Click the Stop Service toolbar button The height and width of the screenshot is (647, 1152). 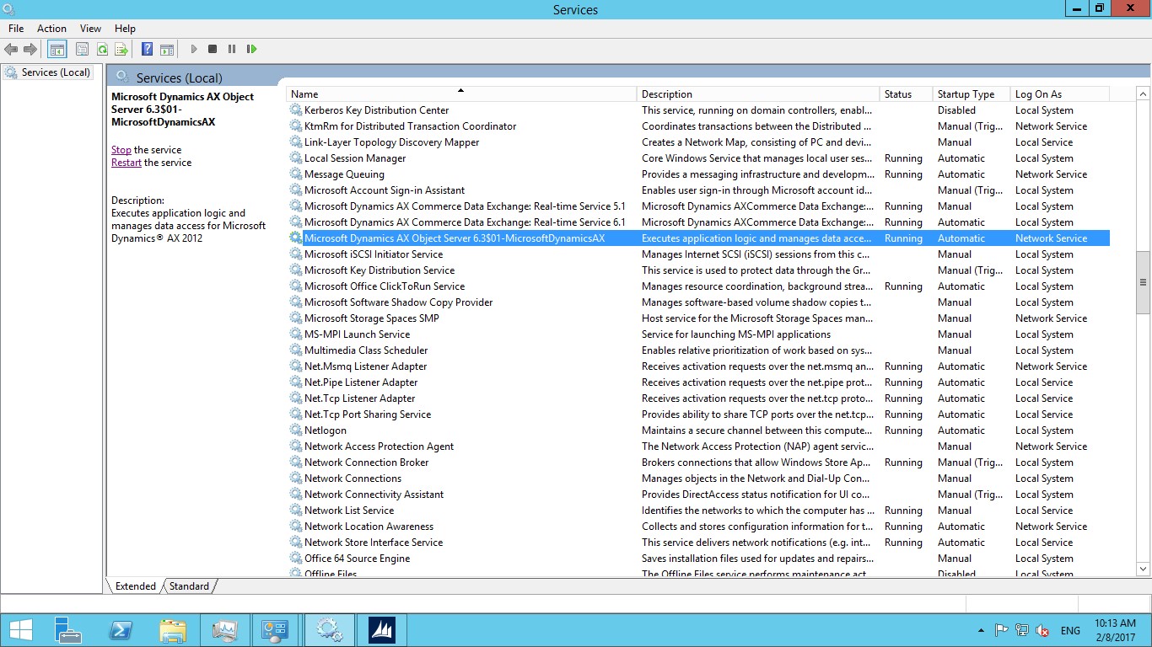(213, 50)
